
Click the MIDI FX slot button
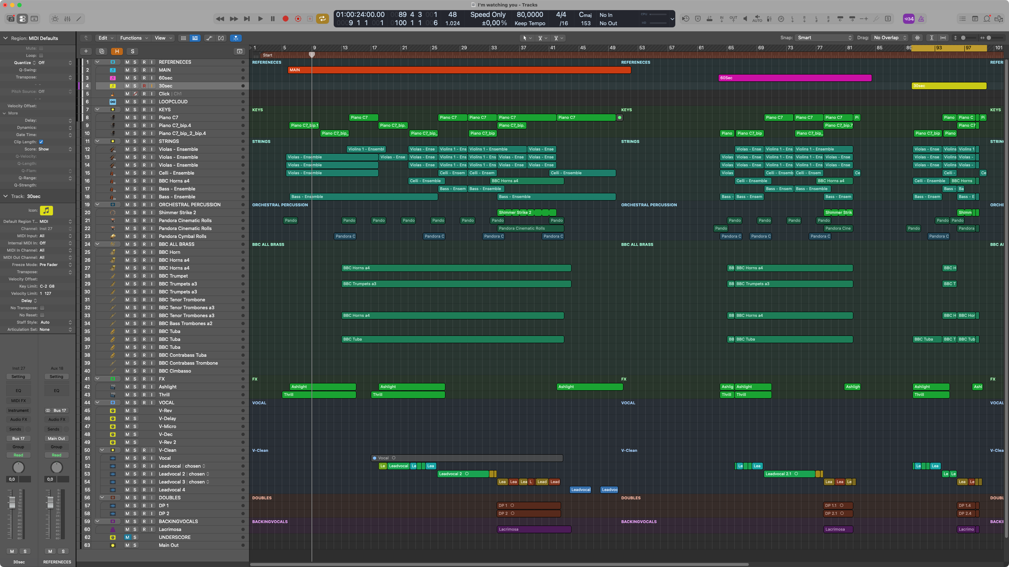18,401
